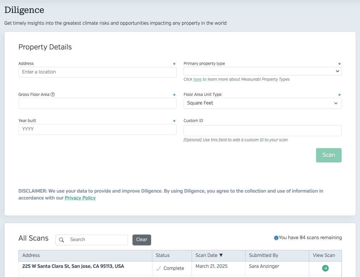Click the 'Diligence' page title

[x=24, y=10]
